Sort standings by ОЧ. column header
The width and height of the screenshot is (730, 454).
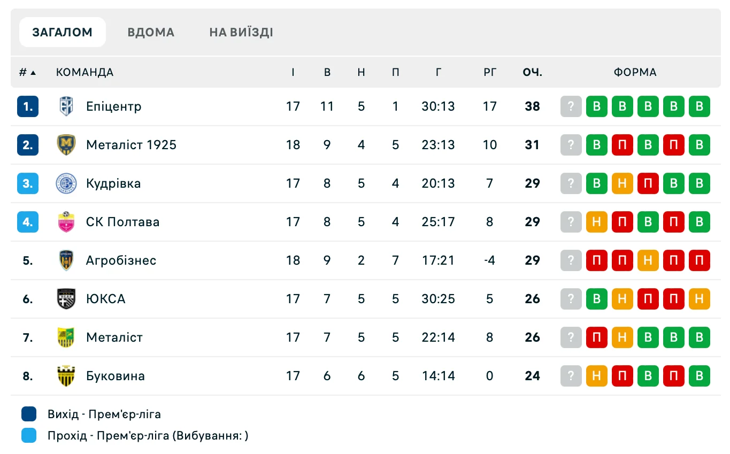tap(533, 72)
